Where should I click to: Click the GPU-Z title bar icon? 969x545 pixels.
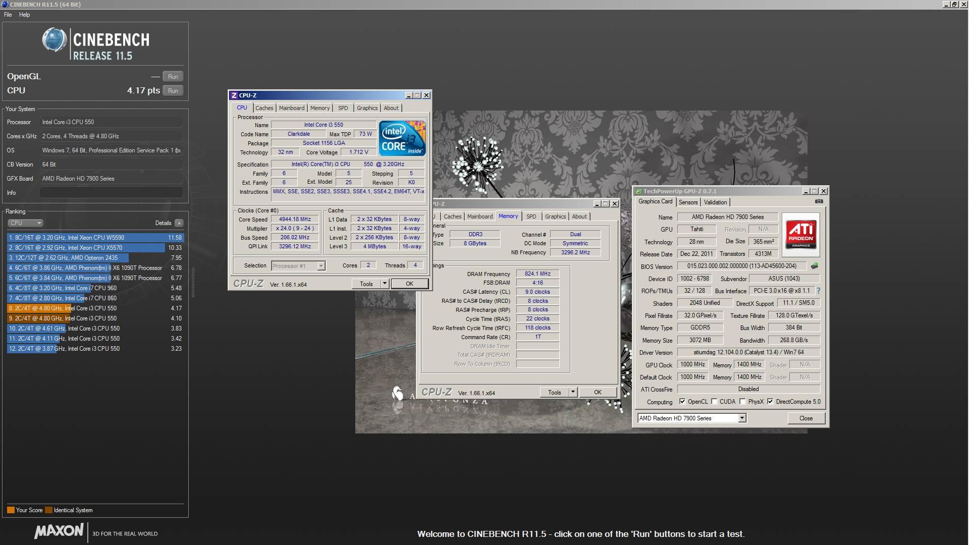coord(638,191)
